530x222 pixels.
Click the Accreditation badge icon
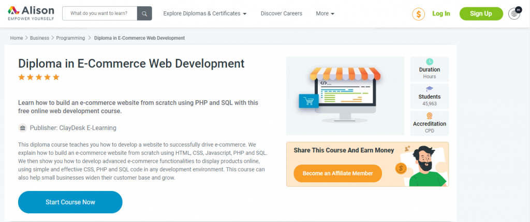[x=429, y=116]
